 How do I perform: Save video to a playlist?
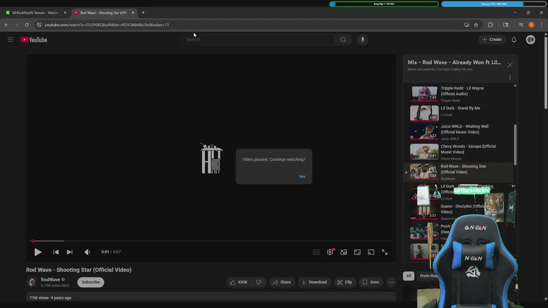371,282
